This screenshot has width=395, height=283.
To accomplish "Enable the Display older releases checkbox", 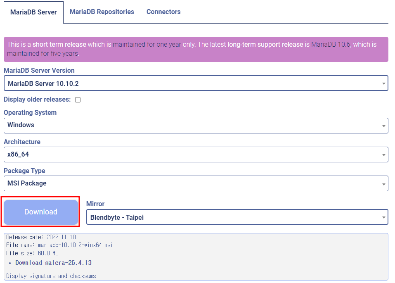I will click(x=78, y=100).
